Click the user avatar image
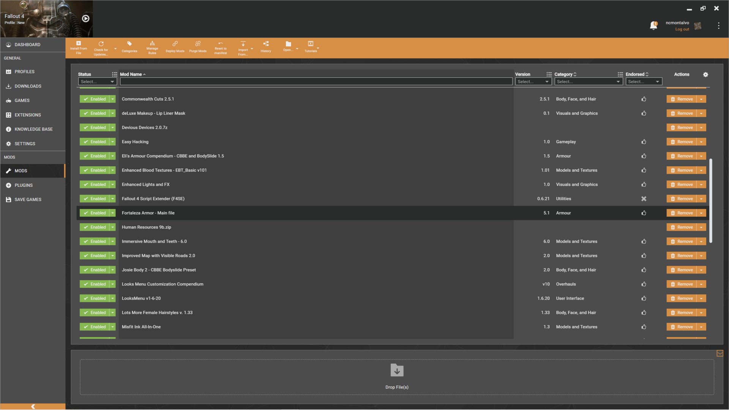 coord(697,26)
